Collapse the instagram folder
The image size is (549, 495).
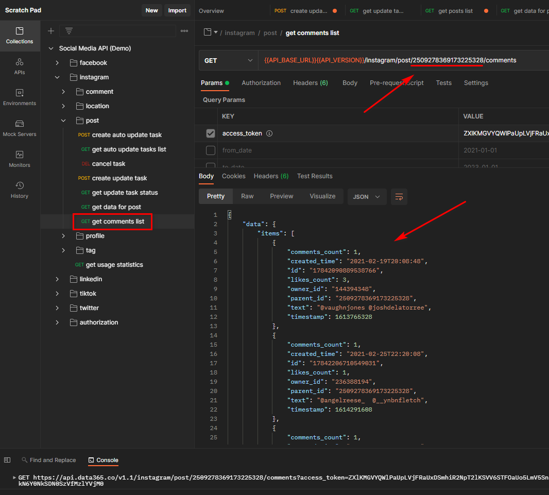point(57,77)
